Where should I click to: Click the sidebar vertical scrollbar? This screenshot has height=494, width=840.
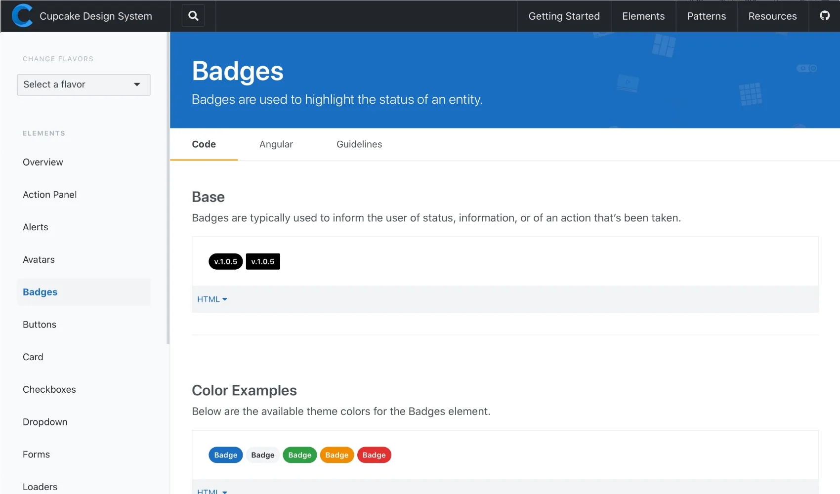[x=168, y=188]
